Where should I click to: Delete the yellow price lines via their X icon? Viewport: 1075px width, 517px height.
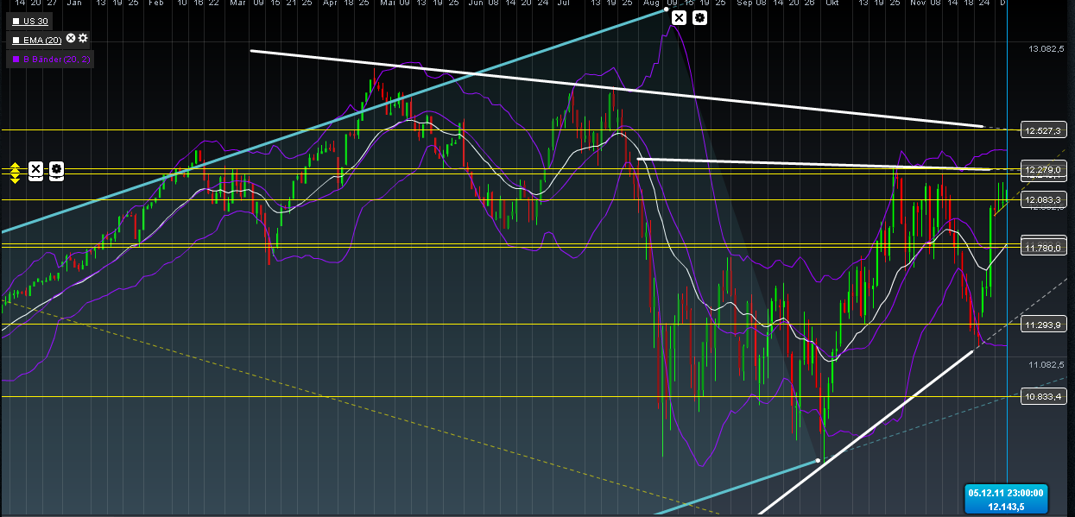point(35,170)
